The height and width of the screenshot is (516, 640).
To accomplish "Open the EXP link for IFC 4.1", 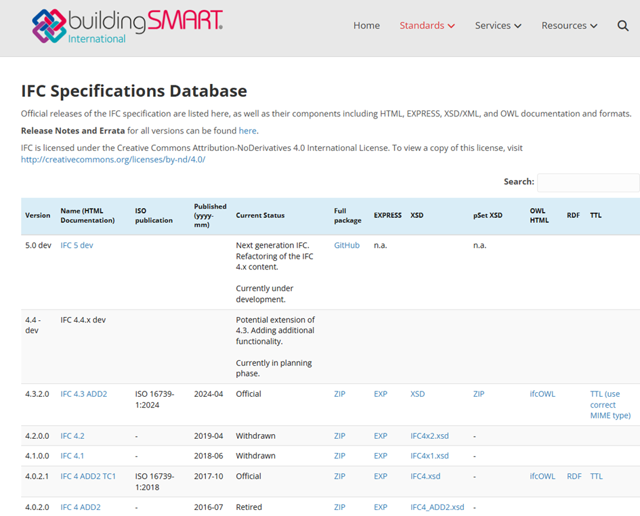I will [x=381, y=456].
